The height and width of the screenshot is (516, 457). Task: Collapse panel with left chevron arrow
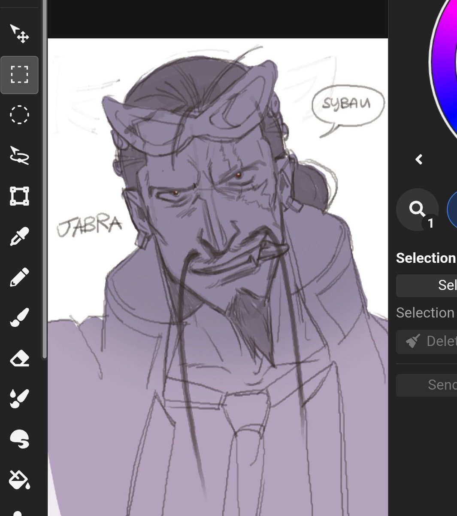[419, 160]
